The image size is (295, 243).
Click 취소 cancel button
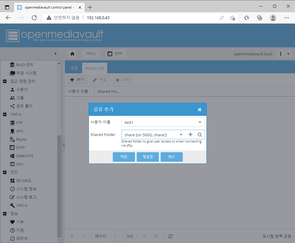[x=172, y=157]
